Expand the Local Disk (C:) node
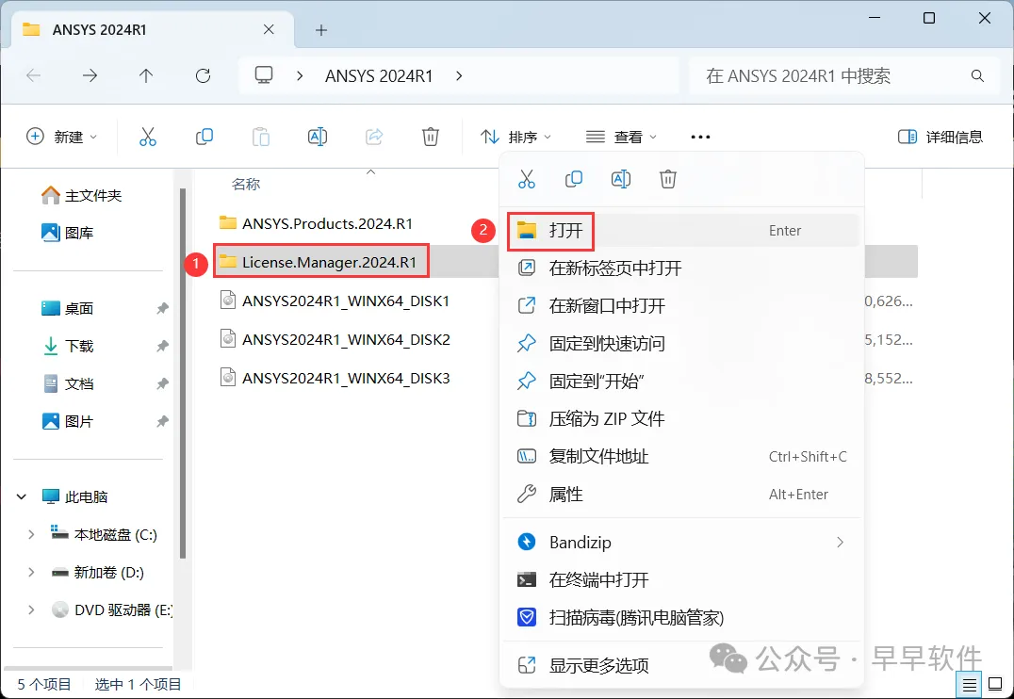 pyautogui.click(x=31, y=534)
